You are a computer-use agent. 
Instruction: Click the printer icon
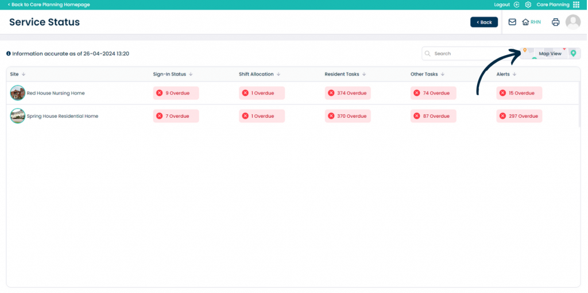(x=555, y=22)
